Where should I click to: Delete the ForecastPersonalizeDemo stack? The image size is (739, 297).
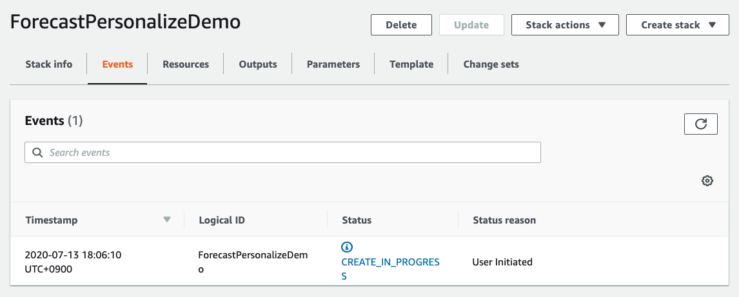coord(401,25)
